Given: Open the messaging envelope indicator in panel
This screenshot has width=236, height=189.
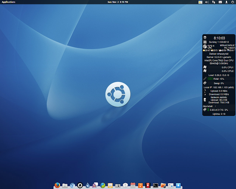Looking at the screenshot, I should [x=220, y=2].
